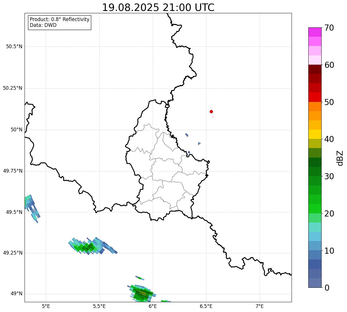347x312 pixels.
Task: Pick the dark maroon swatch just below 60
Action: (x=315, y=69)
